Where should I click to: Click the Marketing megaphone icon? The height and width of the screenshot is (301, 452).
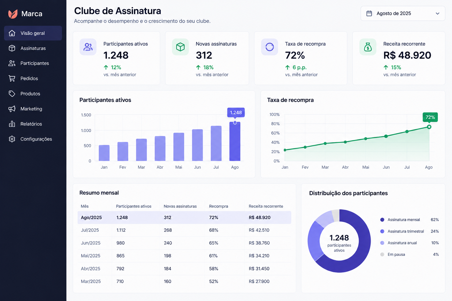(x=12, y=109)
